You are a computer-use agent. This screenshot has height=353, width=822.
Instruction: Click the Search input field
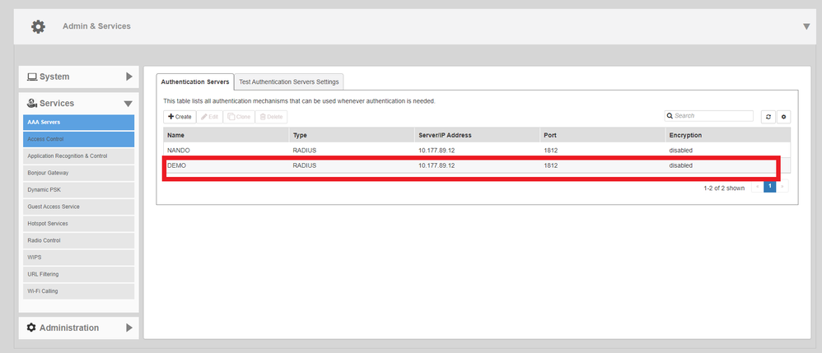click(x=712, y=117)
